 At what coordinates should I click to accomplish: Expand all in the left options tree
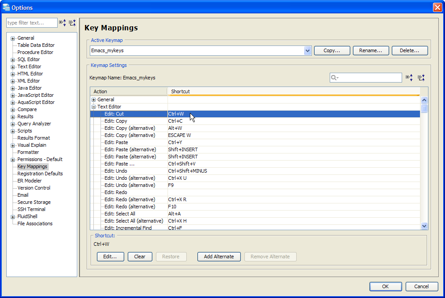pyautogui.click(x=63, y=23)
